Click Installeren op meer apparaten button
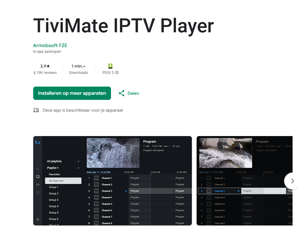Image resolution: width=298 pixels, height=229 pixels. tap(72, 93)
